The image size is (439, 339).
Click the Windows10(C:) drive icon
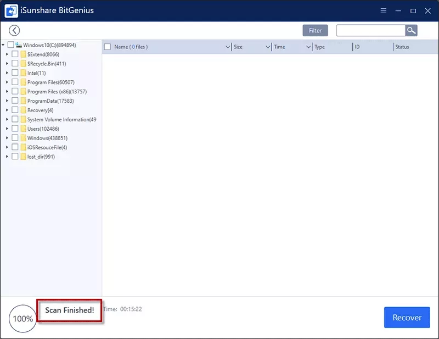(x=19, y=45)
